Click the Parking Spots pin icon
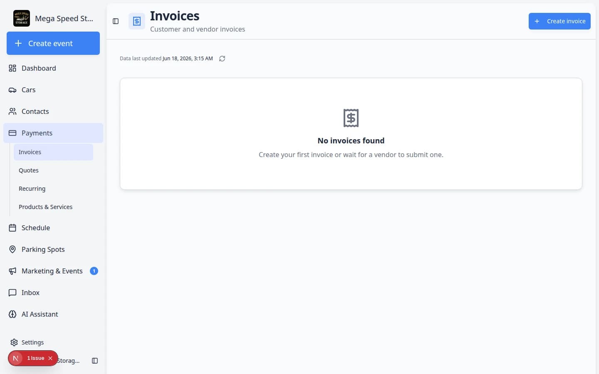The image size is (599, 374). pyautogui.click(x=12, y=249)
